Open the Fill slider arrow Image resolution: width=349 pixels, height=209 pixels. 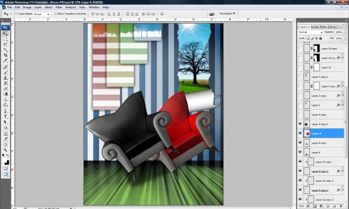click(345, 38)
